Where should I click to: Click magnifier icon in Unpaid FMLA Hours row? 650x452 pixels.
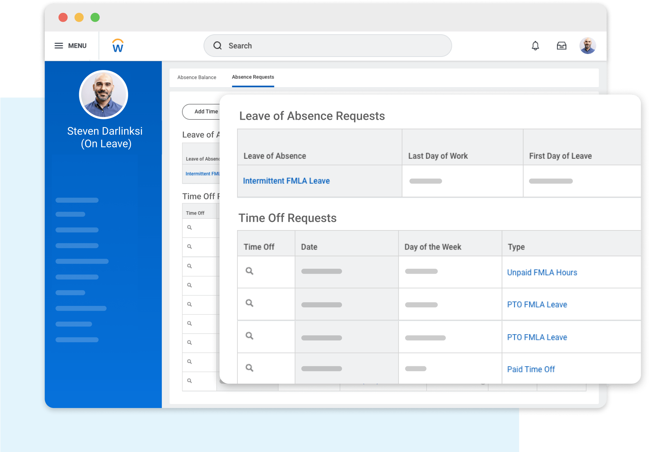249,271
